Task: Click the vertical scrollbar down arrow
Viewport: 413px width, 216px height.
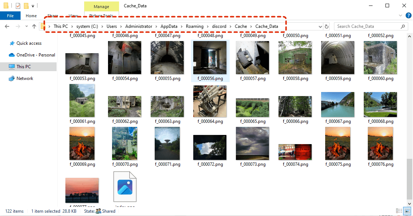Action: [409, 204]
